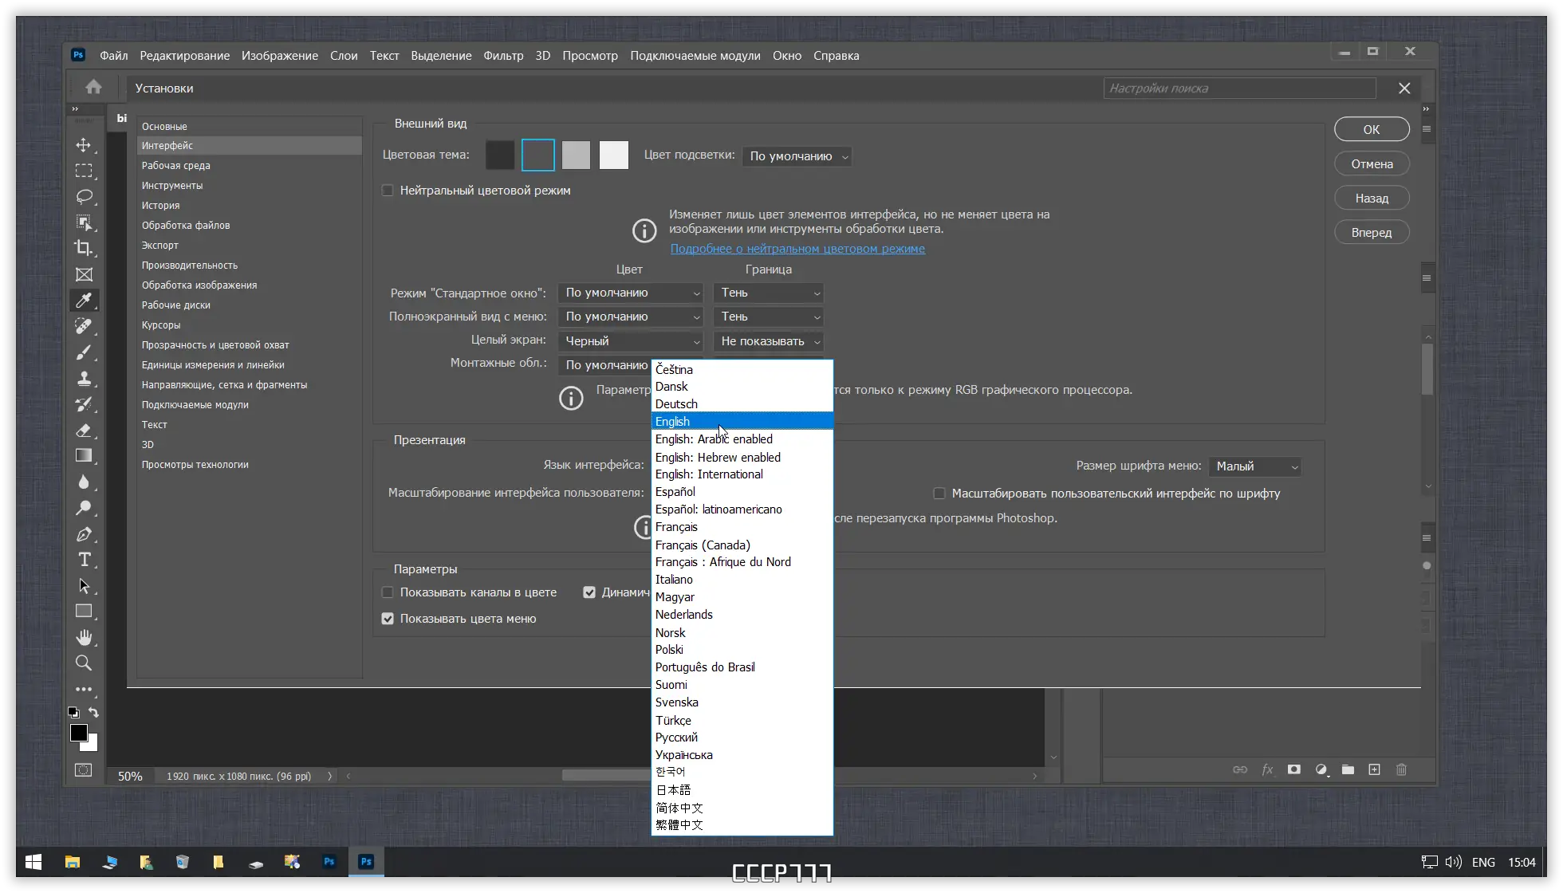The image size is (1563, 893).
Task: Select the Hand tool
Action: point(84,637)
